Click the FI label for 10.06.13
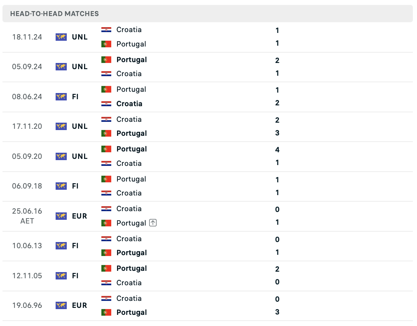Image resolution: width=417 pixels, height=326 pixels. [75, 246]
